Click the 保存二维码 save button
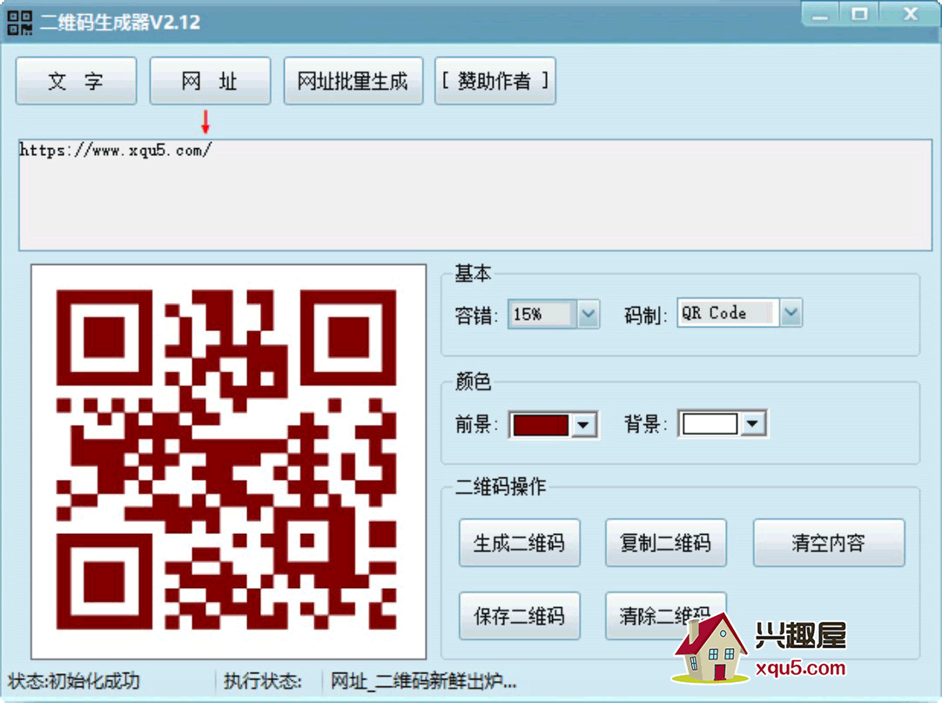Image resolution: width=942 pixels, height=703 pixels. [520, 616]
